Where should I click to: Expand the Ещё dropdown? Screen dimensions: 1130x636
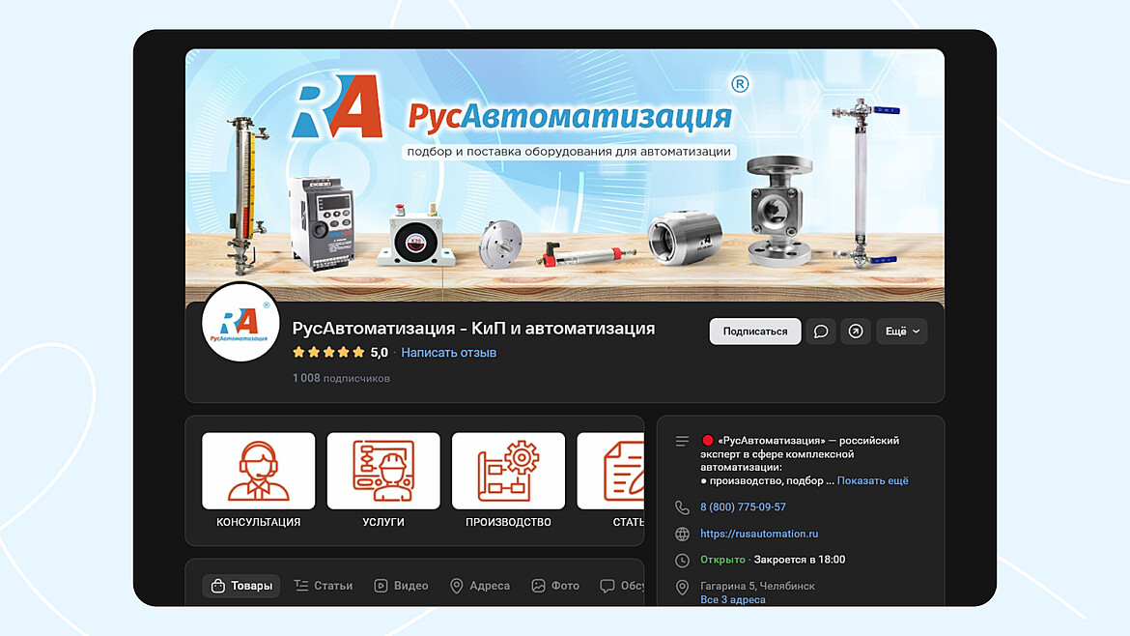coord(901,332)
